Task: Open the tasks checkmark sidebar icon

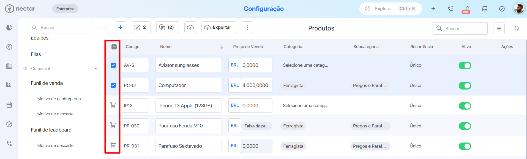Action: (9, 124)
